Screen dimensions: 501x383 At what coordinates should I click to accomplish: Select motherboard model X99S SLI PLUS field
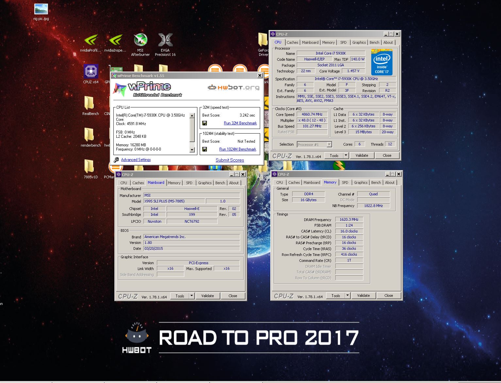[x=174, y=201]
